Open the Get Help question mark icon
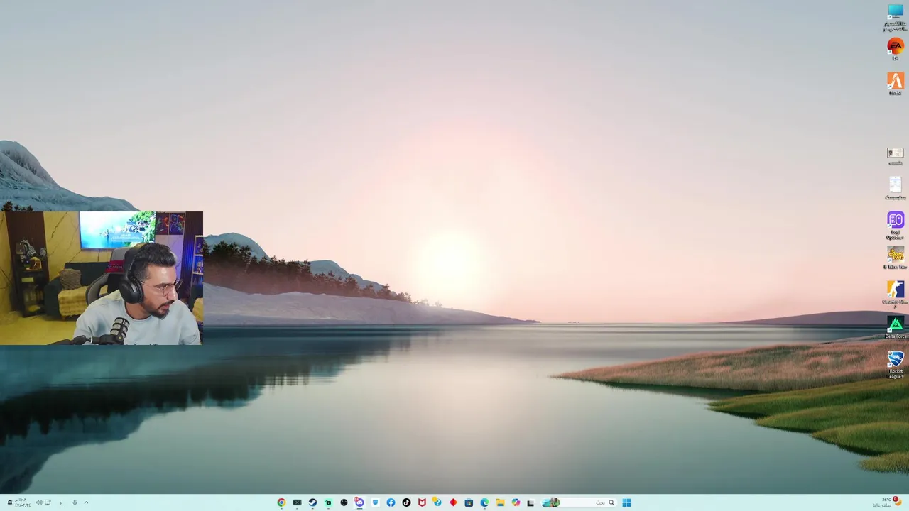Viewport: 909px width, 511px height. (437, 502)
